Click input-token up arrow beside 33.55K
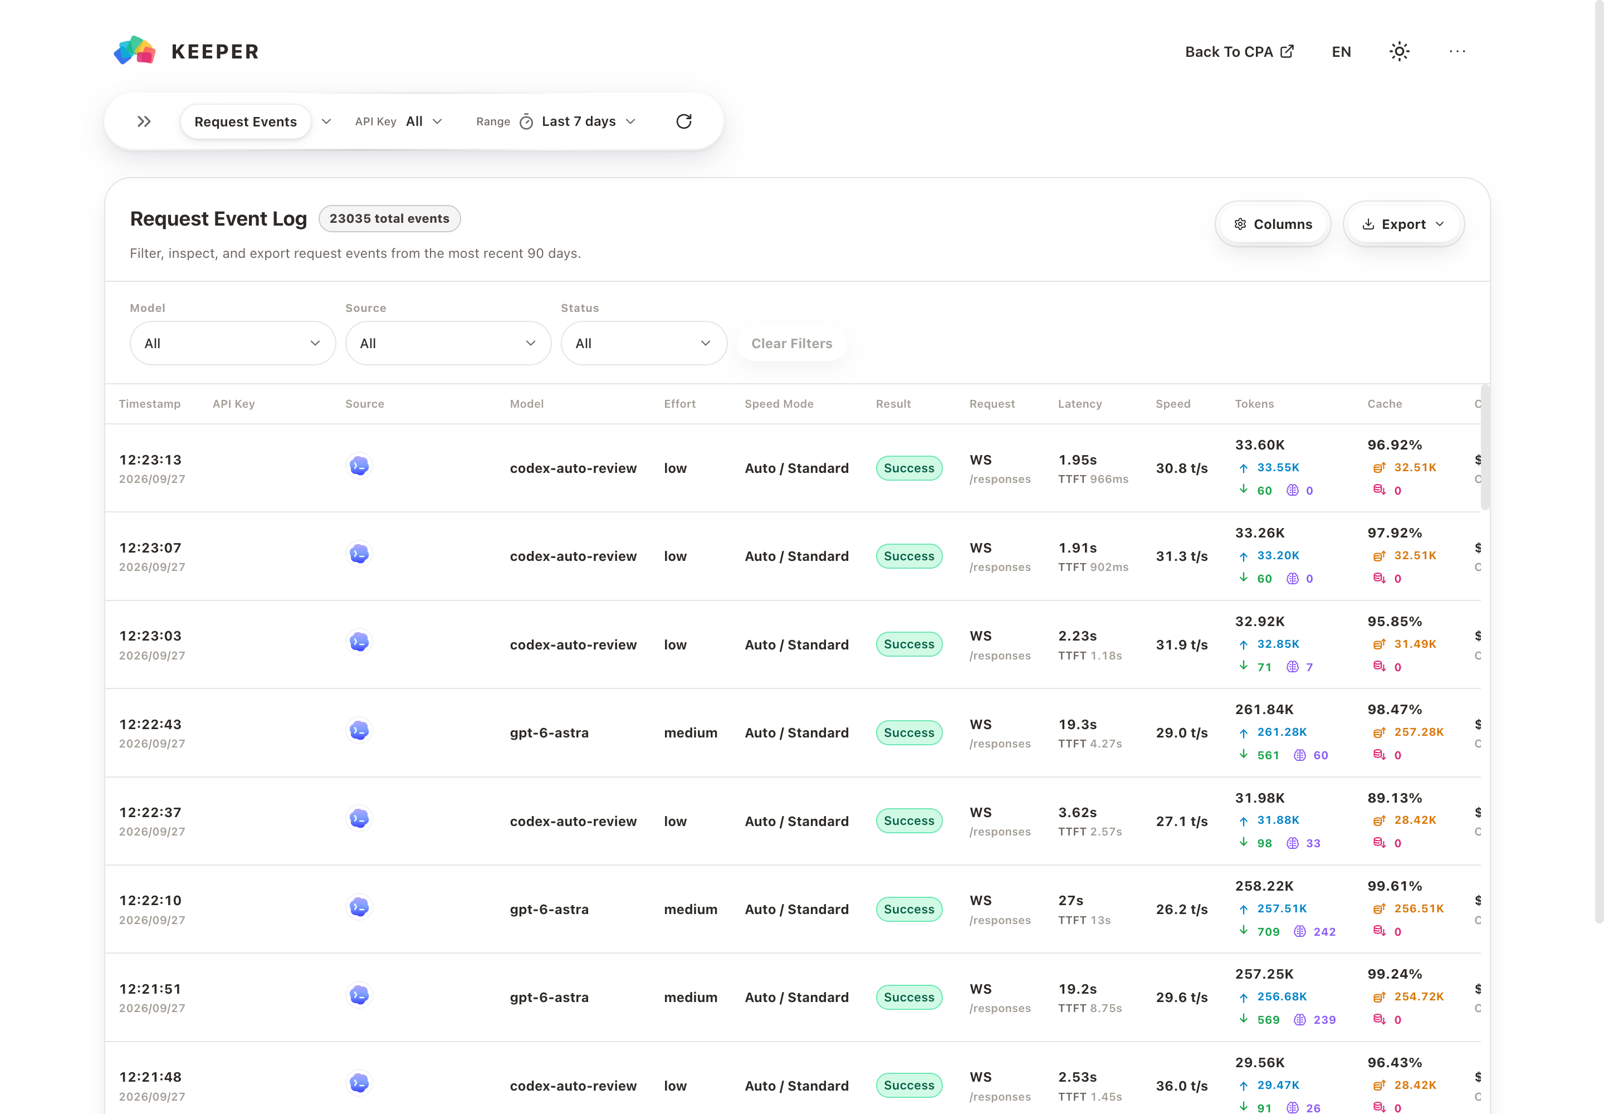This screenshot has height=1114, width=1604. pos(1243,468)
